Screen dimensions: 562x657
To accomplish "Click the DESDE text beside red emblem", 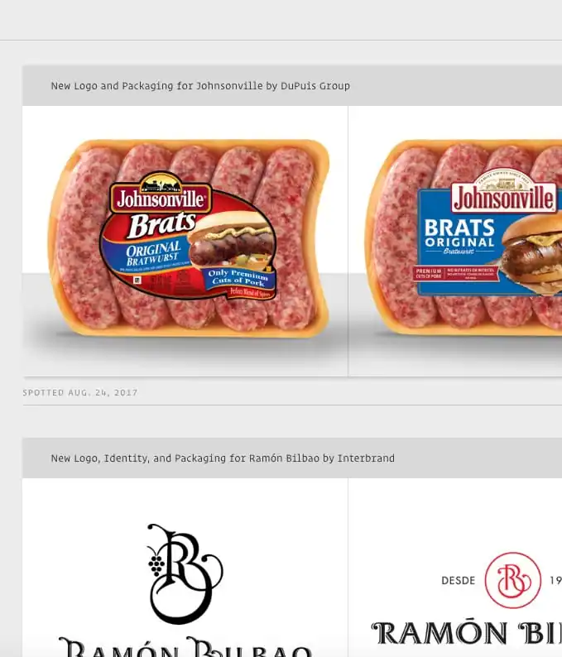I will (x=458, y=580).
